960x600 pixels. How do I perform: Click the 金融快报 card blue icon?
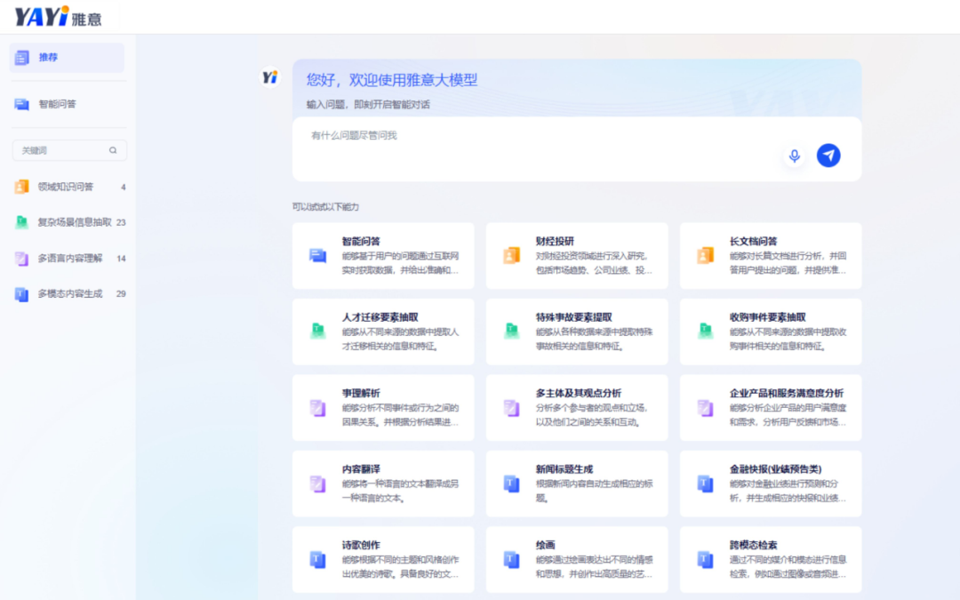[x=705, y=483]
